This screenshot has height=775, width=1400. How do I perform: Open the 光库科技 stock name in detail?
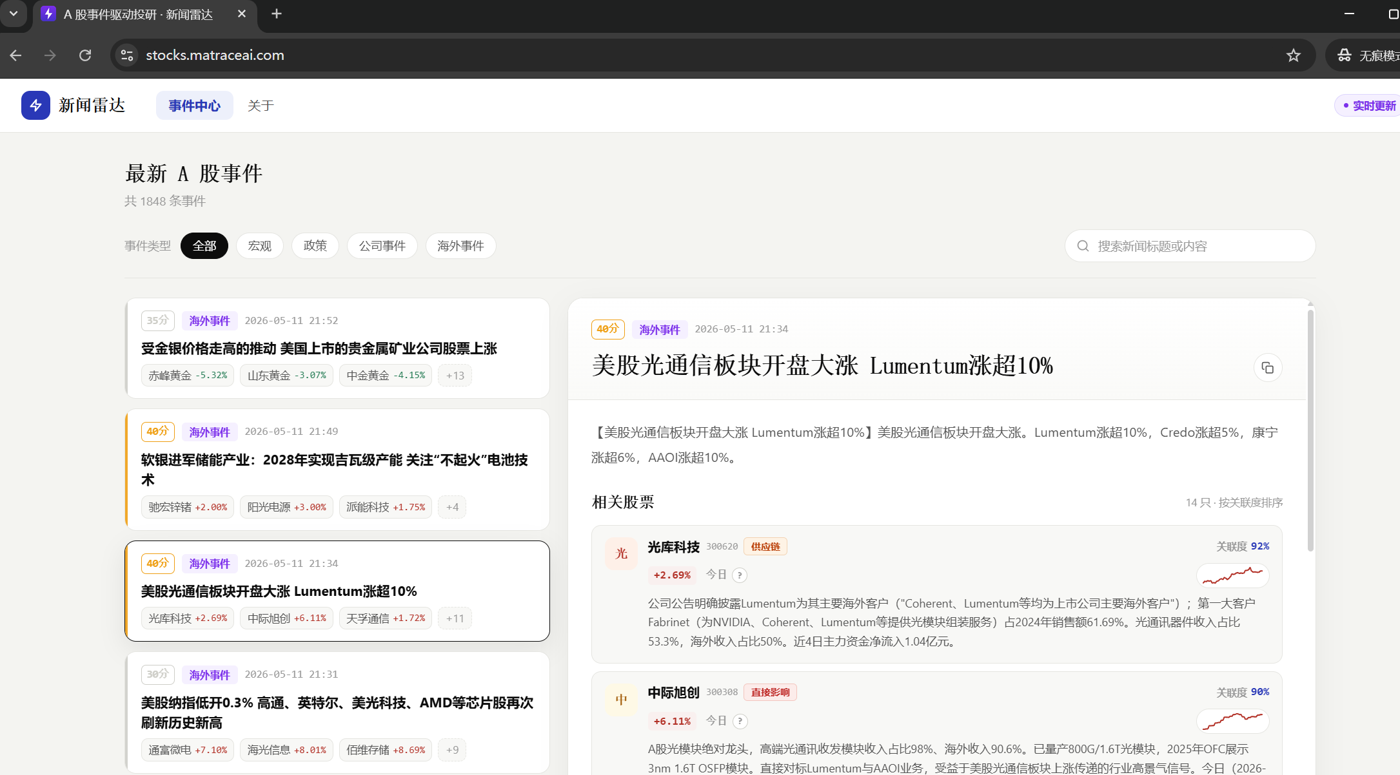[674, 547]
